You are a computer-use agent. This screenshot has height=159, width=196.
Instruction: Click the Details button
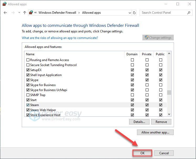[x=139, y=122]
